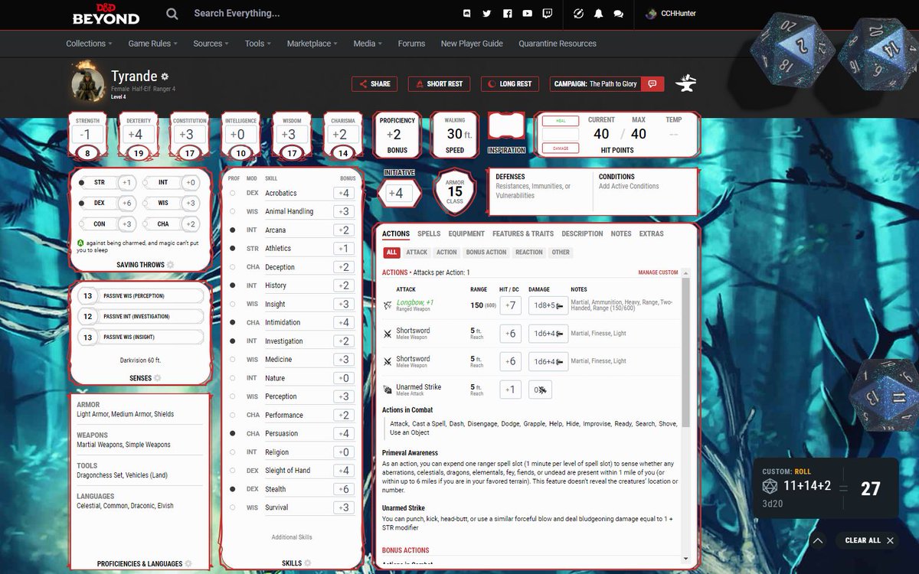This screenshot has height=574, width=919.
Task: Open Skills settings gear
Action: pos(307,563)
